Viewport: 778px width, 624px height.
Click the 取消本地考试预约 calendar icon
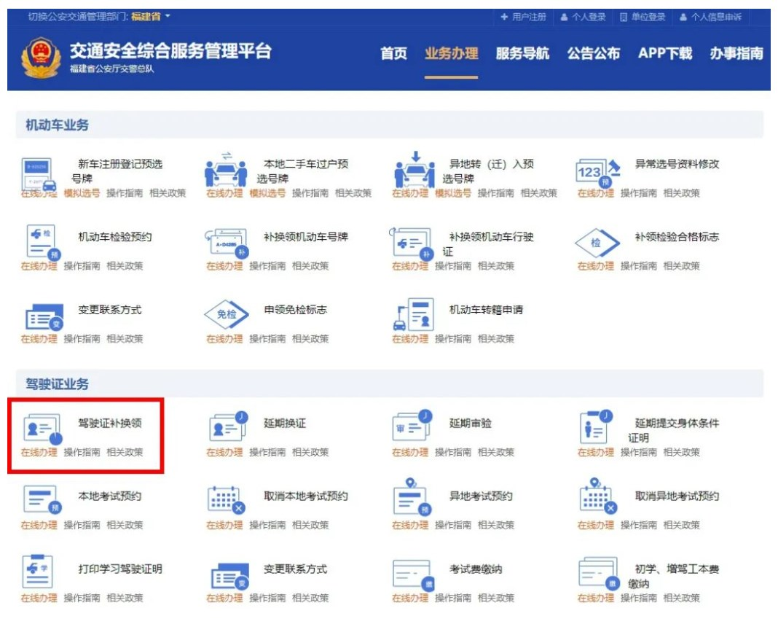225,500
